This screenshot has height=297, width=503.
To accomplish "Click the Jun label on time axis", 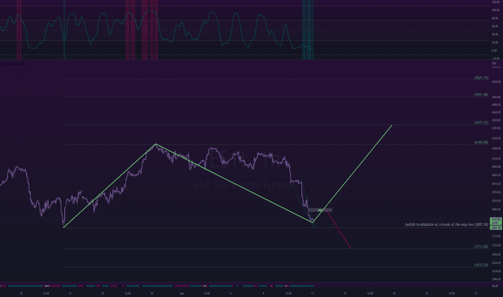I will click(x=182, y=293).
